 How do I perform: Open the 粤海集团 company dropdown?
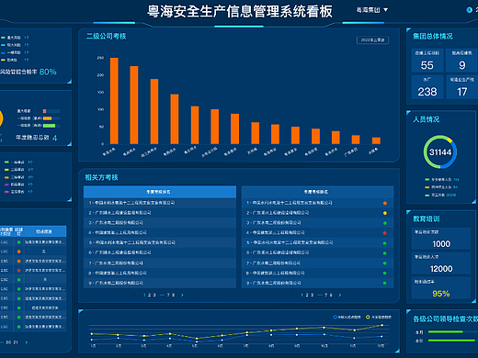tap(372, 10)
